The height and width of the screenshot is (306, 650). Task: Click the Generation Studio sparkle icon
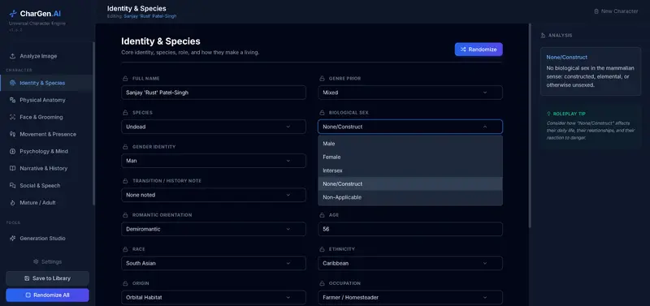point(12,239)
